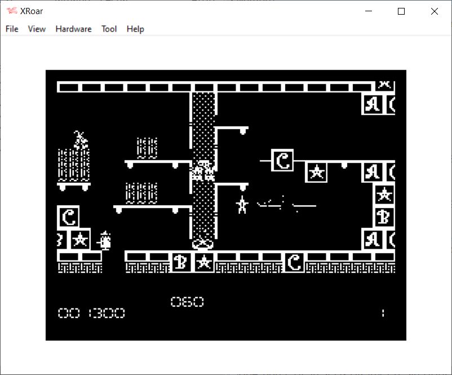Click the C block stacked on the left side

coord(68,217)
